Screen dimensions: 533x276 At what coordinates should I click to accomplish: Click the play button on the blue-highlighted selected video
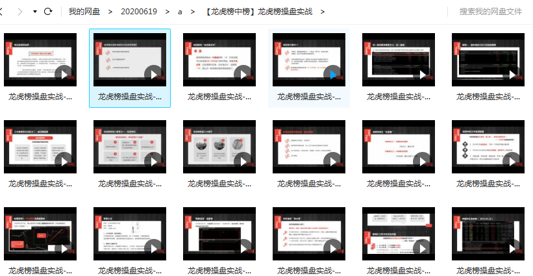tap(154, 75)
